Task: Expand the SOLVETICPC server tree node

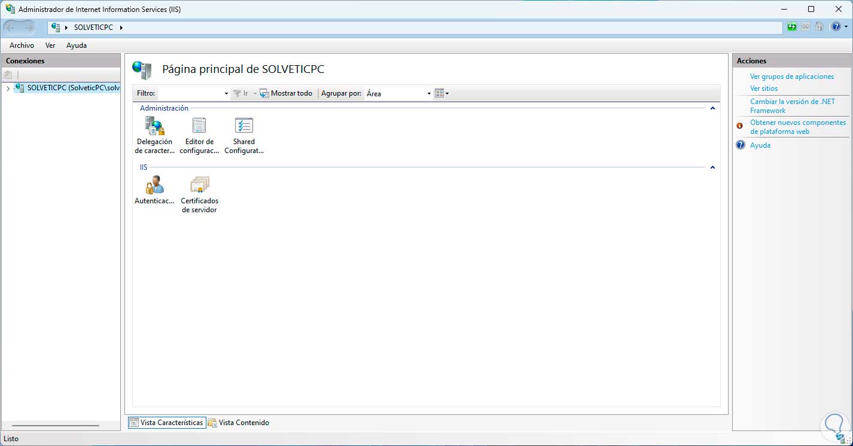Action: pyautogui.click(x=7, y=88)
